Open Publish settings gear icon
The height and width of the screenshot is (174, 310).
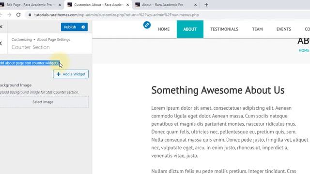83,27
